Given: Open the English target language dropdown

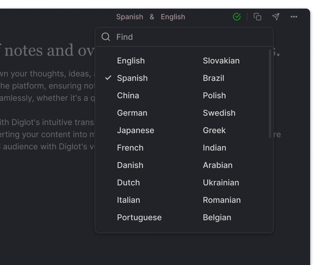Looking at the screenshot, I should click(x=173, y=17).
